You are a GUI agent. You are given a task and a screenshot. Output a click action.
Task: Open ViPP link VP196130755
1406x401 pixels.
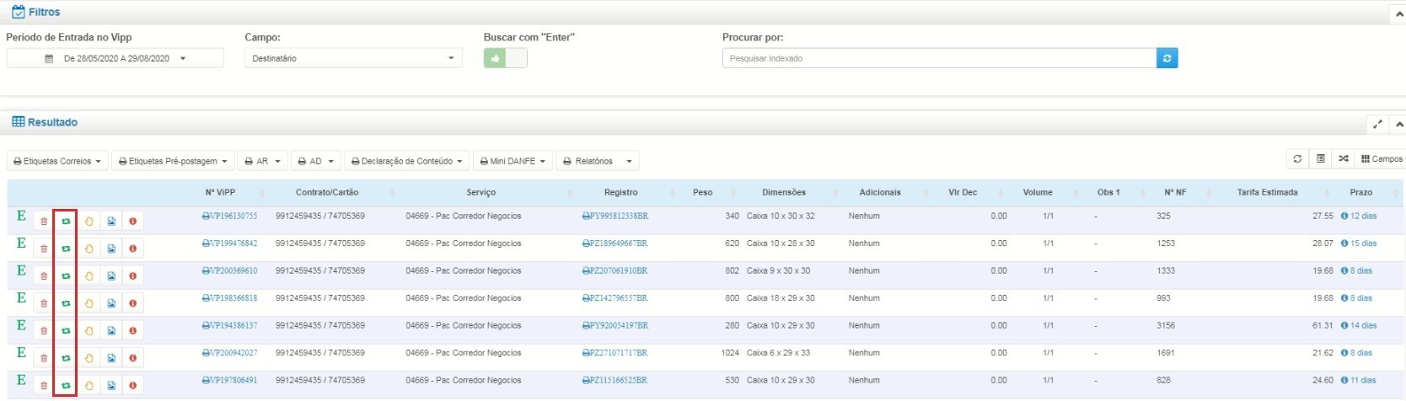point(230,217)
